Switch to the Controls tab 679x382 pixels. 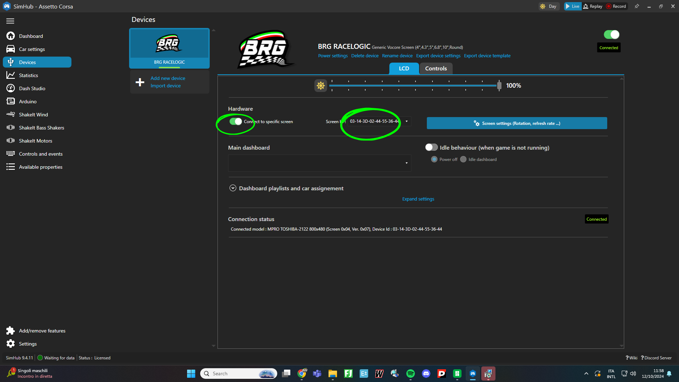coord(436,69)
